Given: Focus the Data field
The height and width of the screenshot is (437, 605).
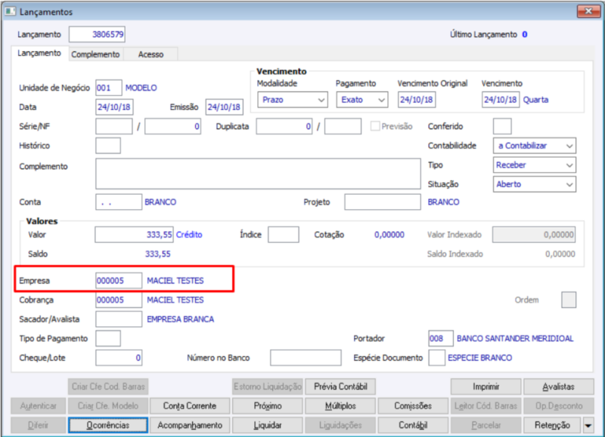Looking at the screenshot, I should pos(114,107).
